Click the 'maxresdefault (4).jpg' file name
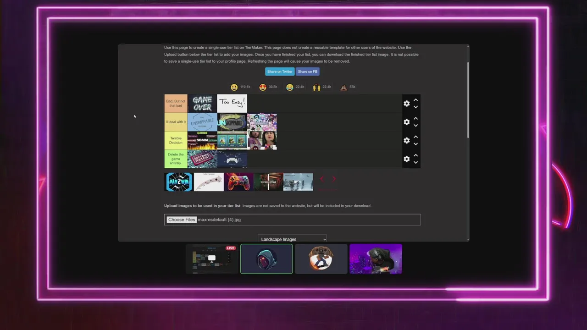The width and height of the screenshot is (587, 330). pyautogui.click(x=219, y=220)
